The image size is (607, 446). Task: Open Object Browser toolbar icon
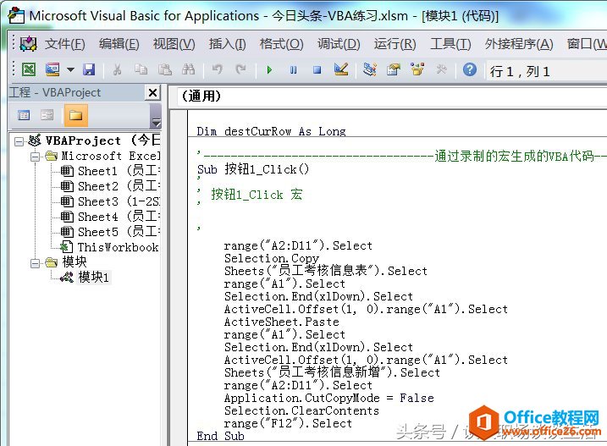pos(417,69)
